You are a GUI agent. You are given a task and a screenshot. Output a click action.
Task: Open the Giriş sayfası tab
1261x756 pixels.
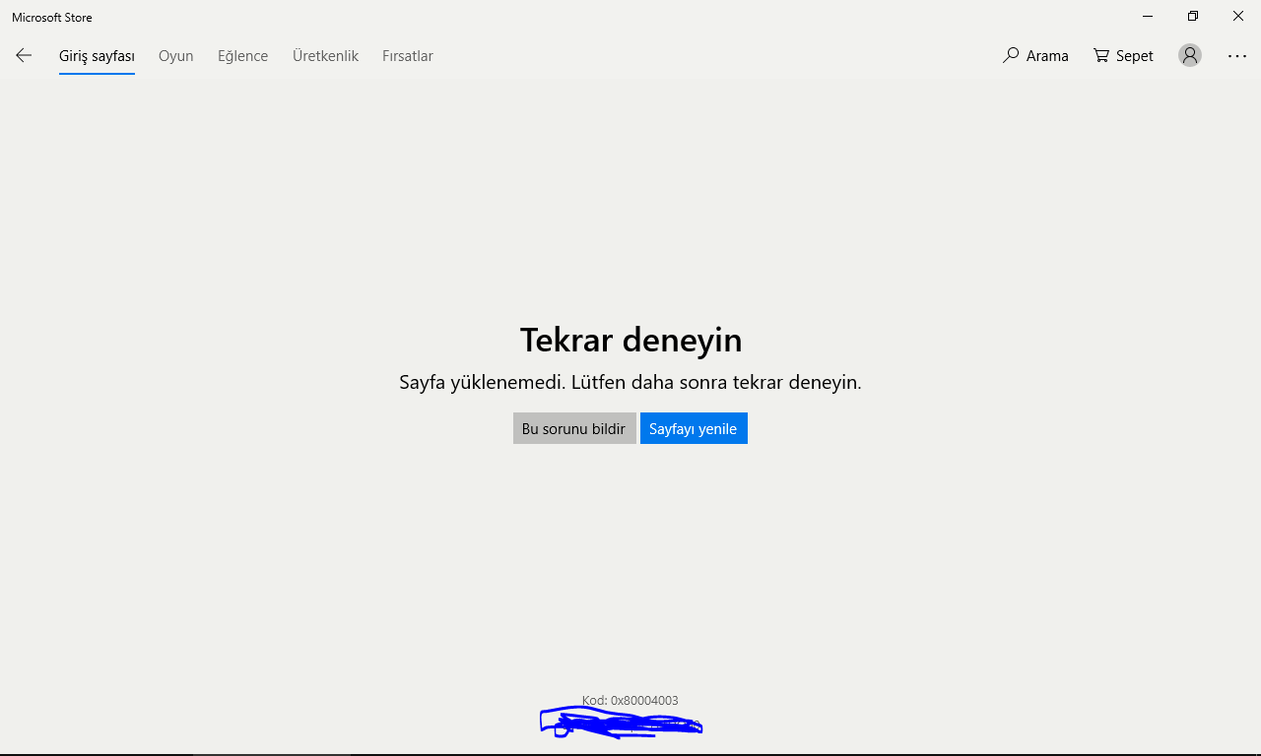[x=97, y=56]
